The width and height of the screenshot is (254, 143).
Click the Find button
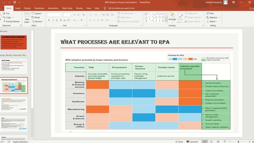pyautogui.click(x=210, y=13)
